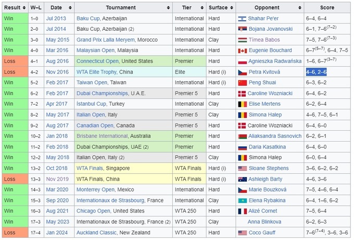This screenshot has height=240, width=354.
Task: Sort the table by Surface column
Action: (231, 8)
